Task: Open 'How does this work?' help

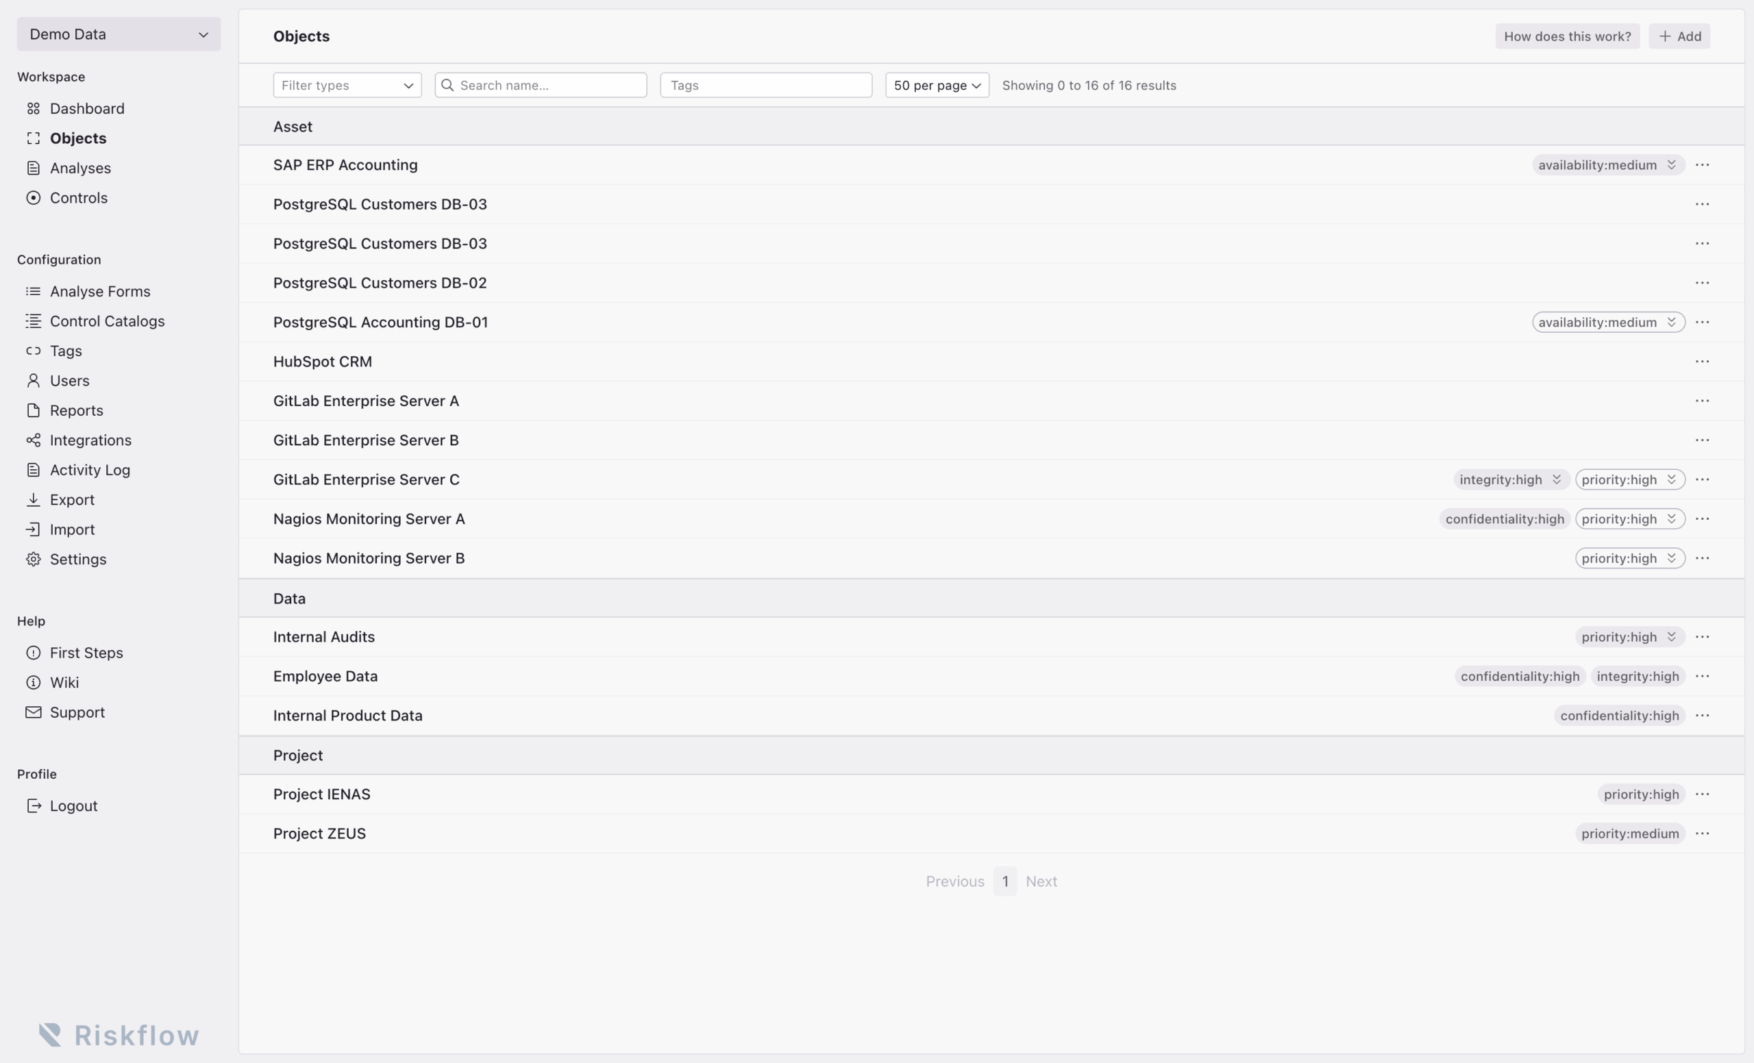Action: tap(1567, 36)
